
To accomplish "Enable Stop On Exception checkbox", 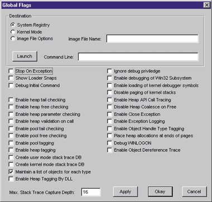I will [11, 71].
